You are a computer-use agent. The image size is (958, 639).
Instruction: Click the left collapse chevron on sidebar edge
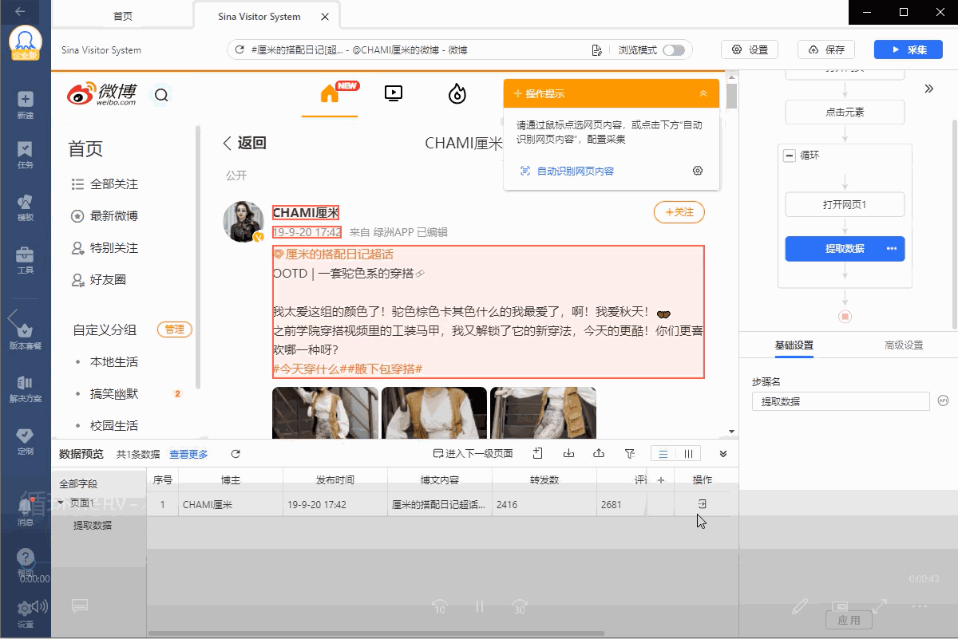click(11, 319)
